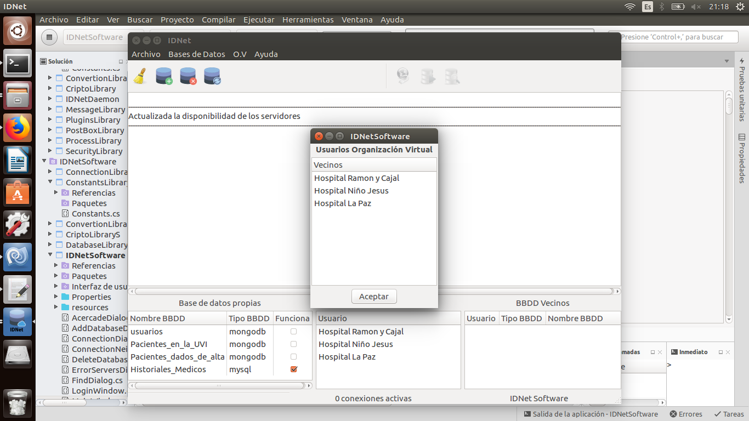Open the O.V menu
The width and height of the screenshot is (749, 421).
(240, 54)
